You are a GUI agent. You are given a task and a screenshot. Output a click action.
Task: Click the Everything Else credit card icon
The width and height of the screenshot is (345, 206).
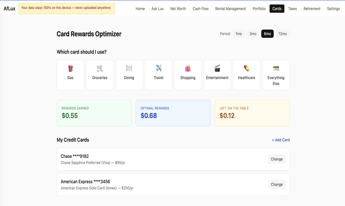tap(276, 68)
